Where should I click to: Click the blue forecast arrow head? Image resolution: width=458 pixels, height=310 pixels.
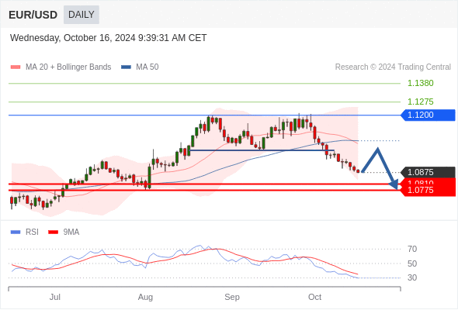394,184
